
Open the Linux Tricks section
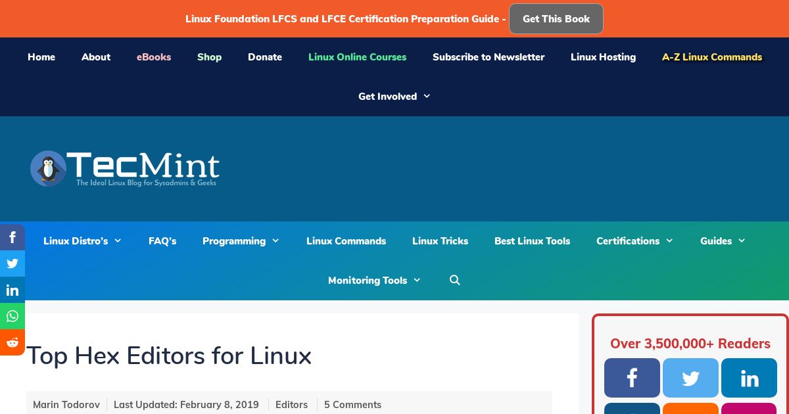pyautogui.click(x=440, y=241)
